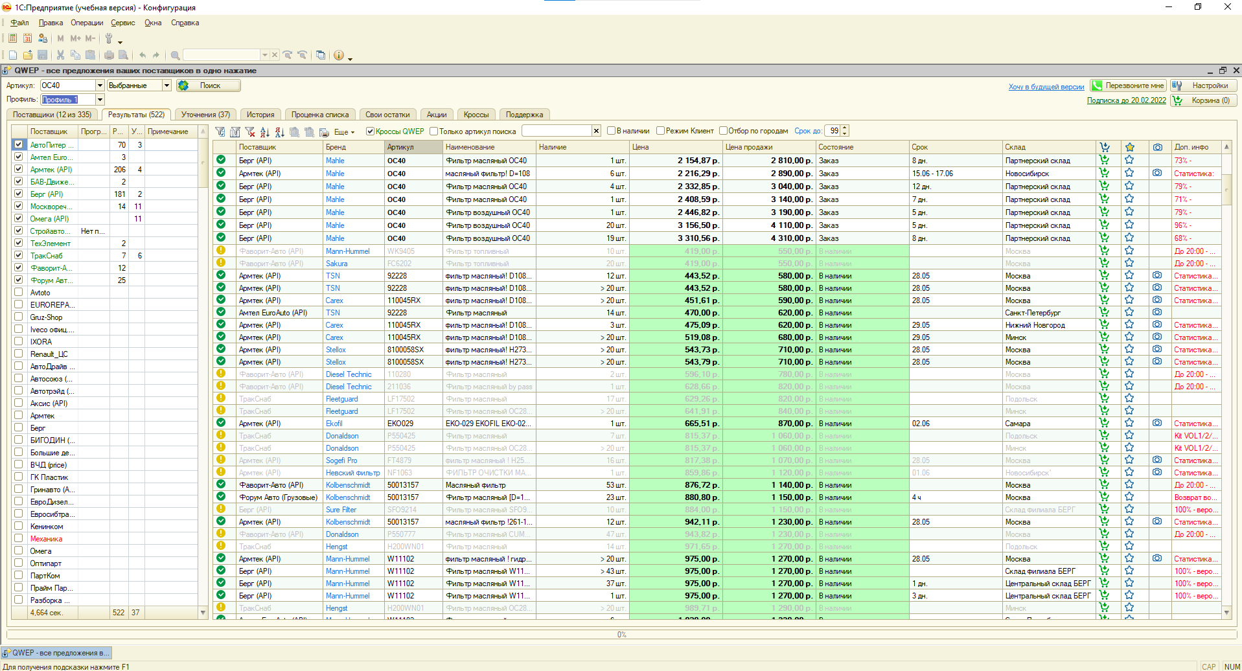Uncheck supplier ТракСнаб checkbox

[19, 255]
